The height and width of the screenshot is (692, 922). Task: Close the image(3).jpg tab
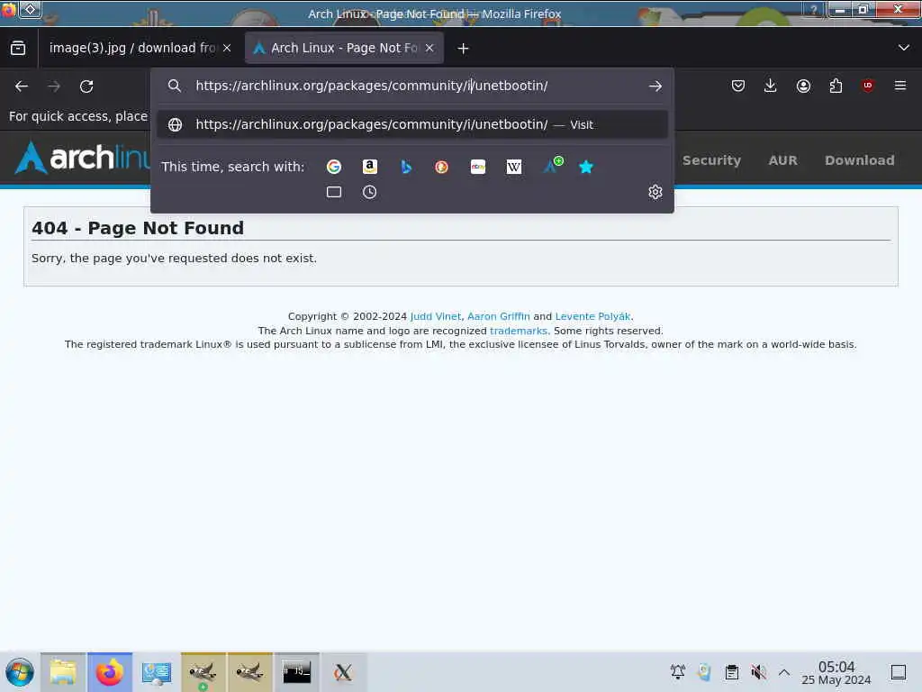click(x=227, y=49)
